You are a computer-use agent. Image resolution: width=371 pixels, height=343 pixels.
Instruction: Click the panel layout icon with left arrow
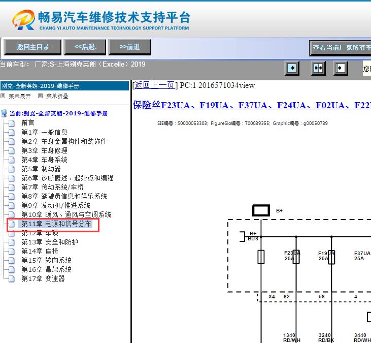point(341,68)
